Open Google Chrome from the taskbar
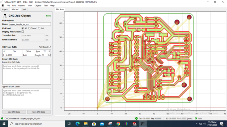Image resolution: width=227 pixels, height=127 pixels. 118,124
